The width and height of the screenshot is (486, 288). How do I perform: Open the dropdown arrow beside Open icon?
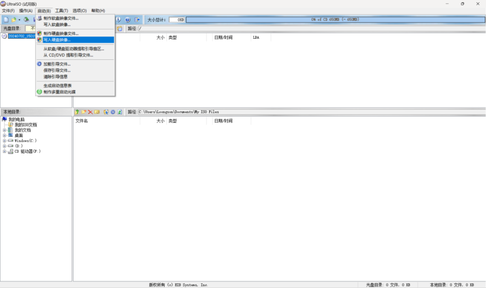point(19,20)
